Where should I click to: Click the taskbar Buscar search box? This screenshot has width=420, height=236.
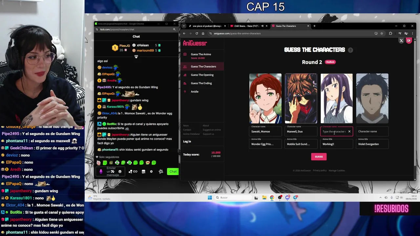[x=234, y=197]
